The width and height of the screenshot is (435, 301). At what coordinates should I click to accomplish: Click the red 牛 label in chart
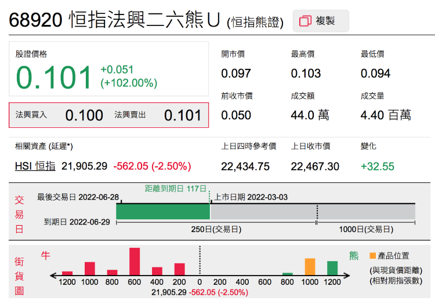click(45, 255)
